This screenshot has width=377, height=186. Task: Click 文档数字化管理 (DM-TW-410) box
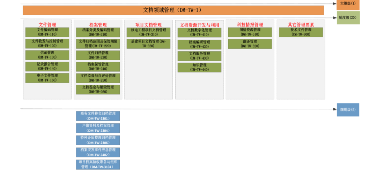click(199, 32)
